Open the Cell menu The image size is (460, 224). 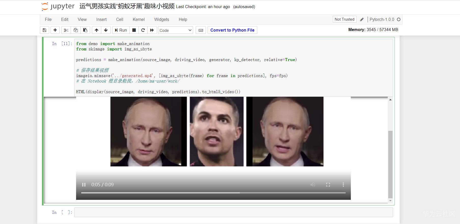(x=120, y=19)
